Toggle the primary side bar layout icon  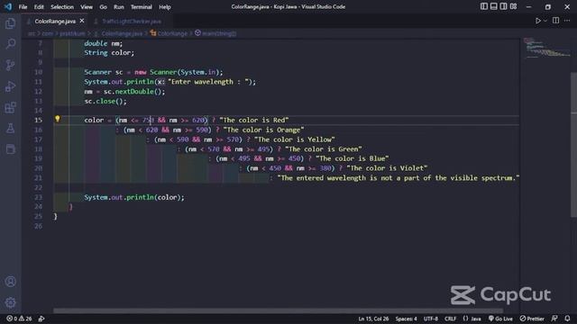484,6
